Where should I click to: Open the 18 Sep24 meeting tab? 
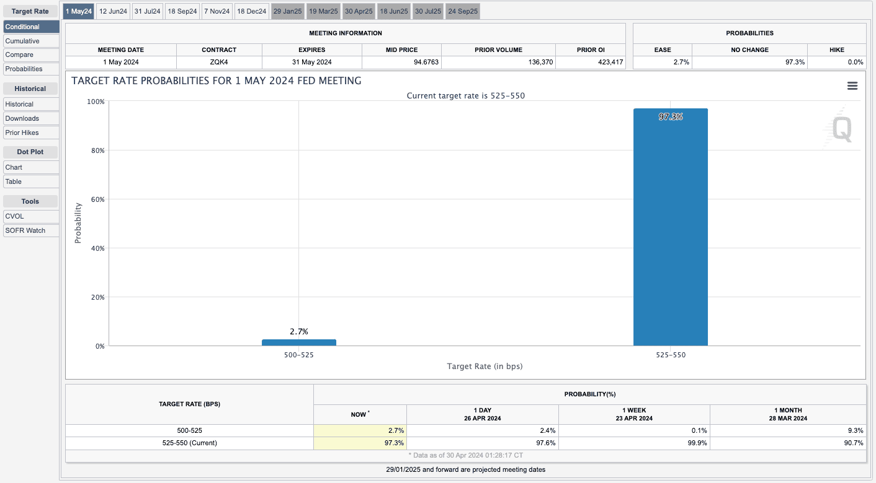click(182, 11)
